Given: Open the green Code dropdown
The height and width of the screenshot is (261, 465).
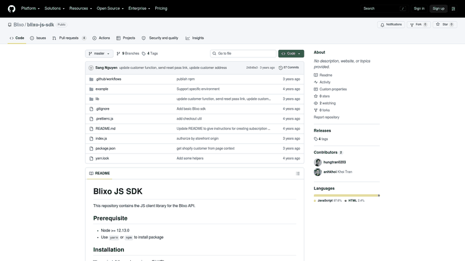Looking at the screenshot, I should (x=291, y=53).
